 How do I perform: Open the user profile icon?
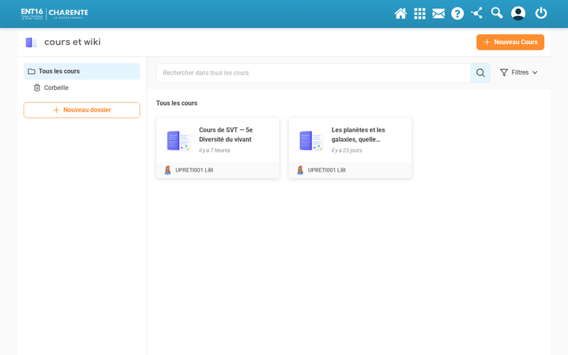point(518,13)
